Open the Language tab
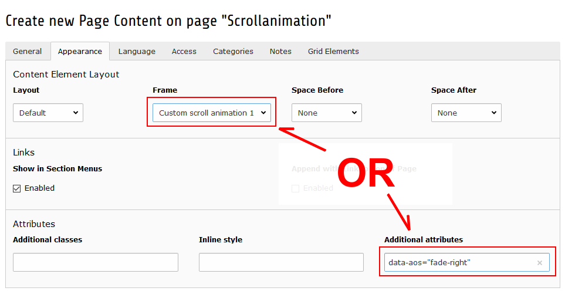Viewport: 565px width, 291px height. tap(137, 52)
